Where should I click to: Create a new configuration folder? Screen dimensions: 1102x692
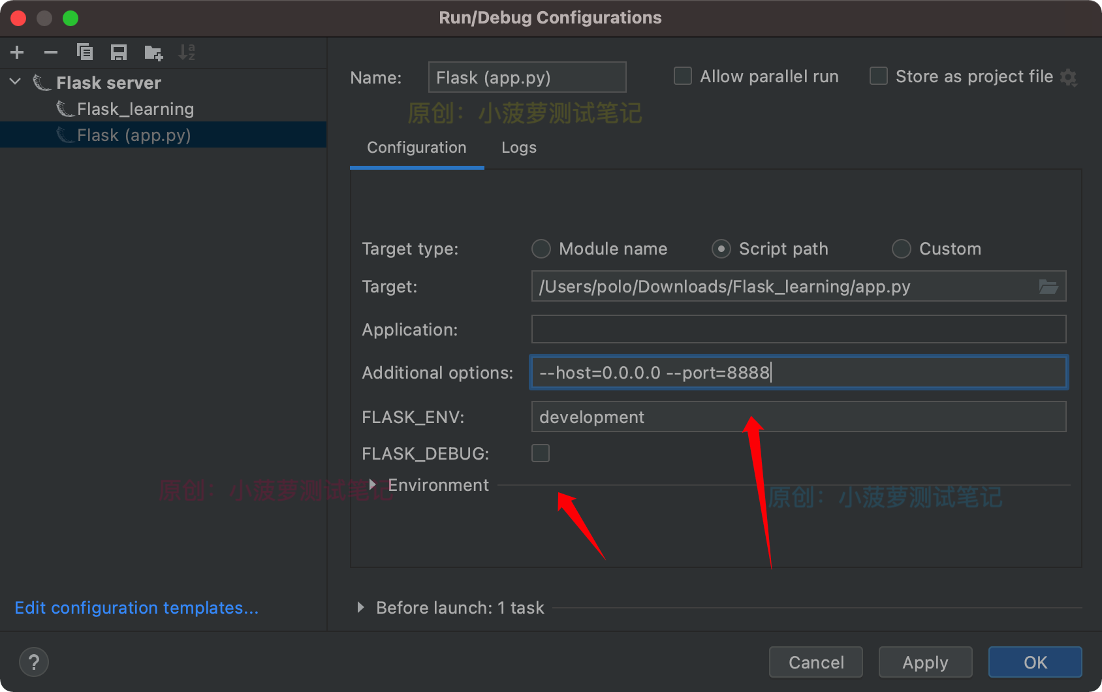[153, 52]
